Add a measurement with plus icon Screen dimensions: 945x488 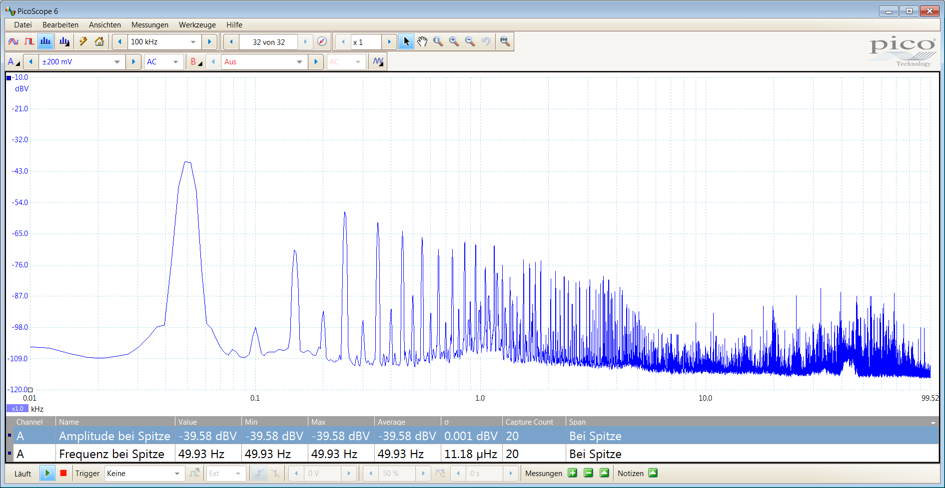(573, 473)
